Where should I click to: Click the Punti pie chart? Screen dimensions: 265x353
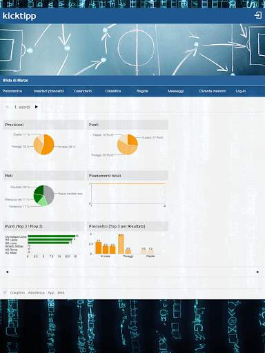(x=128, y=145)
